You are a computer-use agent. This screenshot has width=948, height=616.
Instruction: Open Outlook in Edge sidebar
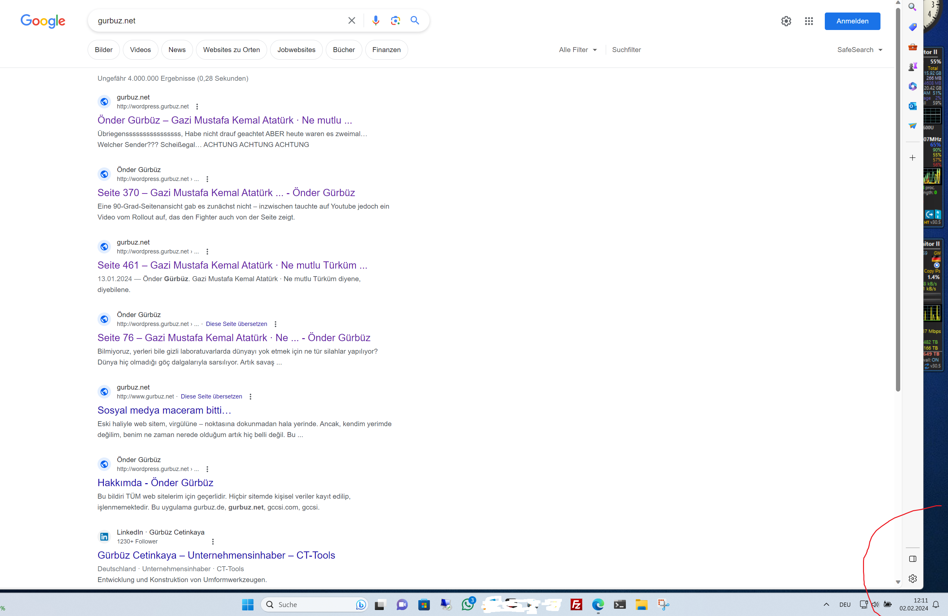tap(912, 106)
